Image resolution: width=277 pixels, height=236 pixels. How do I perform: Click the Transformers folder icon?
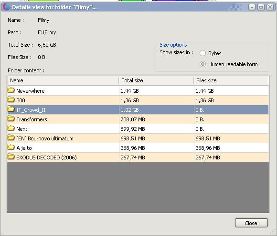(11, 119)
